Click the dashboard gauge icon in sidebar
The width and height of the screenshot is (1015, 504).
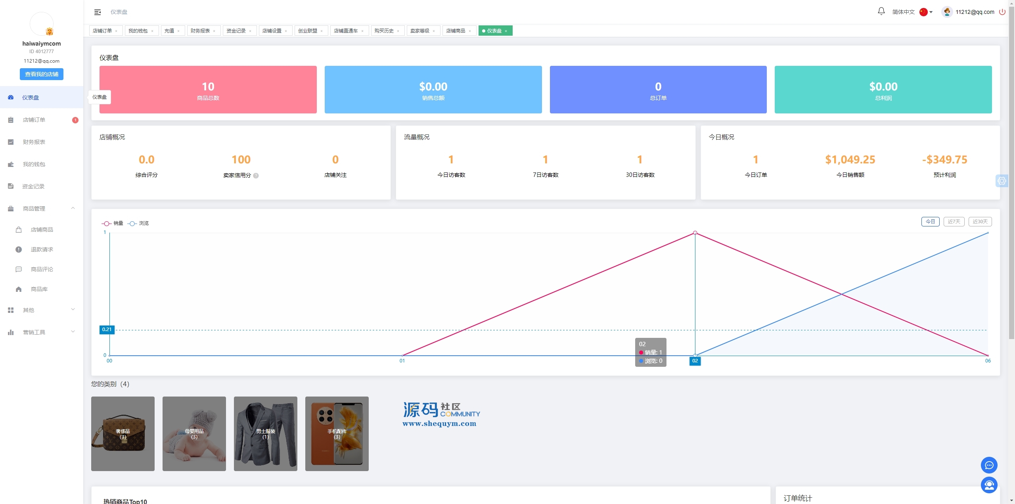(x=11, y=98)
